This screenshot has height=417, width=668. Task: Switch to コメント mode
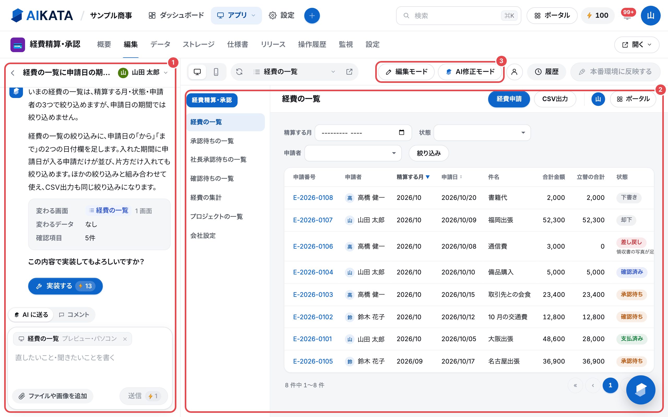[74, 315]
